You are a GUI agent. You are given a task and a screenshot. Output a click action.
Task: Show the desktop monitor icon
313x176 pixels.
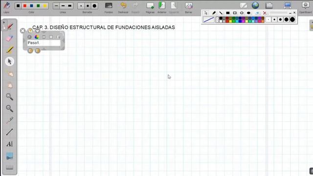[x=288, y=5]
